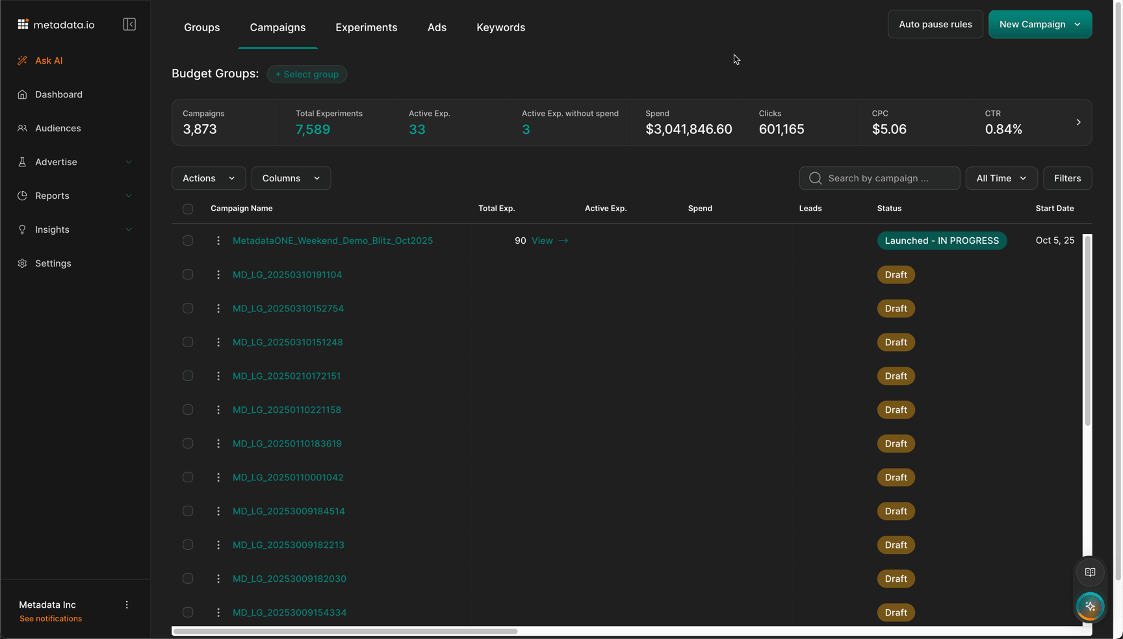Check the select-all campaigns checkbox
The image size is (1123, 639).
tap(188, 209)
